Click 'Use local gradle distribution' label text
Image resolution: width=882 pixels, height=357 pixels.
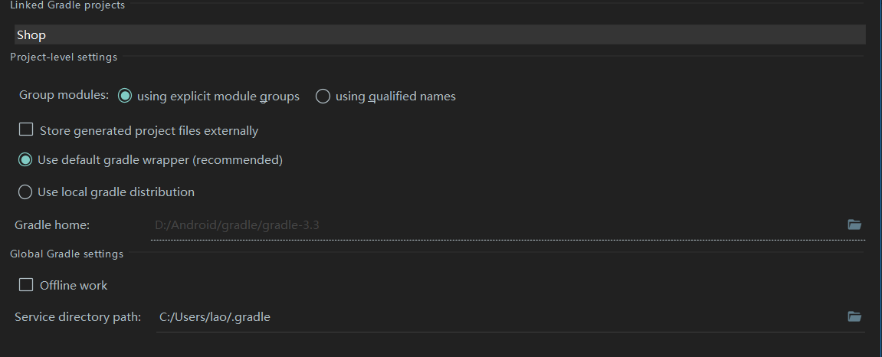tap(116, 192)
